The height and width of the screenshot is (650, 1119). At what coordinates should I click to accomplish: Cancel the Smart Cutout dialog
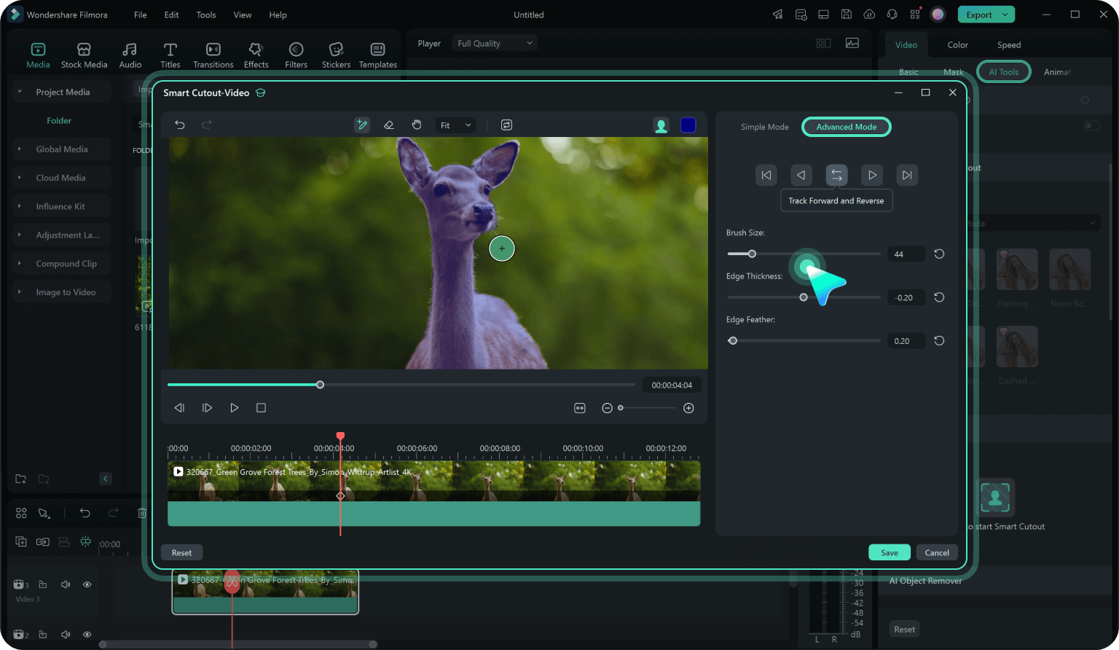point(937,552)
